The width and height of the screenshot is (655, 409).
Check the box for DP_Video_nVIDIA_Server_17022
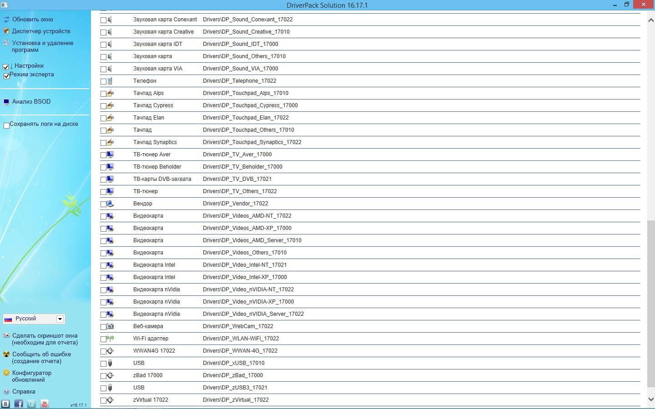click(103, 314)
